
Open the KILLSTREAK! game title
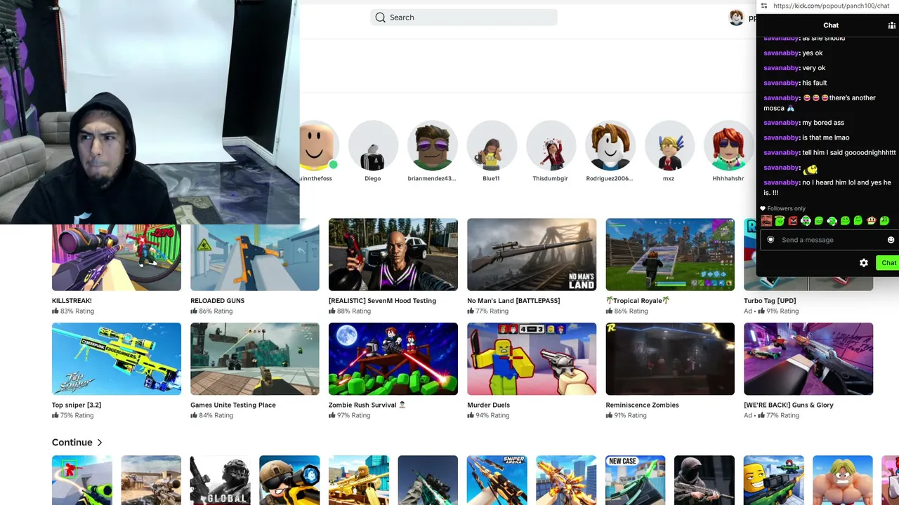click(x=72, y=301)
